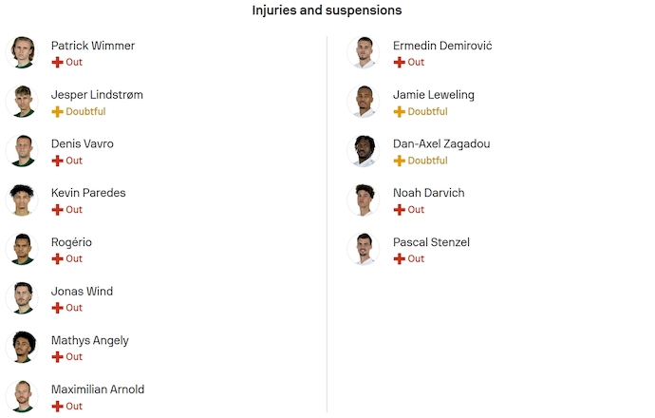Click the yellow doubtful icon under Jesper Lindstrøm

[57, 111]
